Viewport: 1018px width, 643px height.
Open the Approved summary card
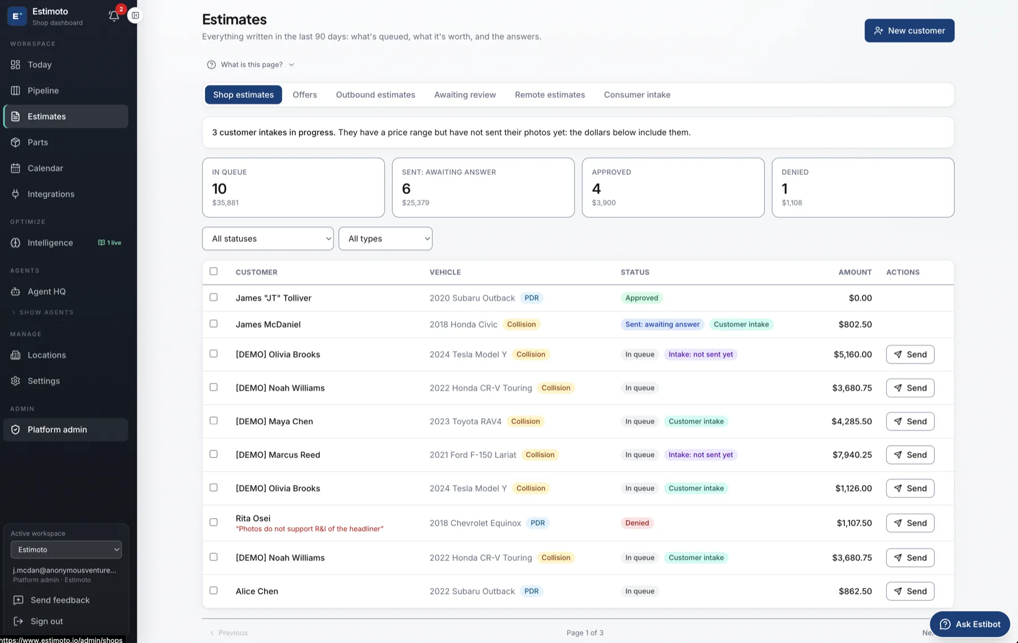pos(673,188)
